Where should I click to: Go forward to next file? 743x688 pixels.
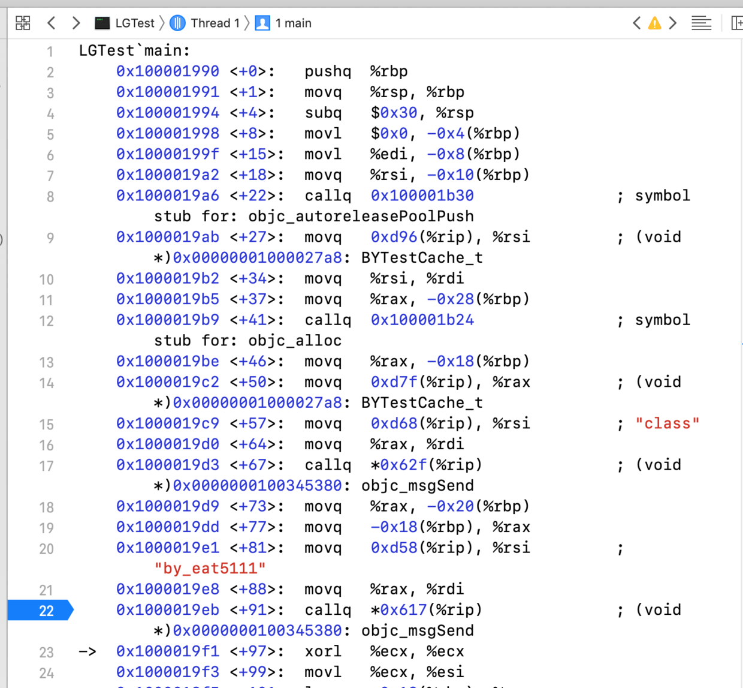[x=76, y=23]
